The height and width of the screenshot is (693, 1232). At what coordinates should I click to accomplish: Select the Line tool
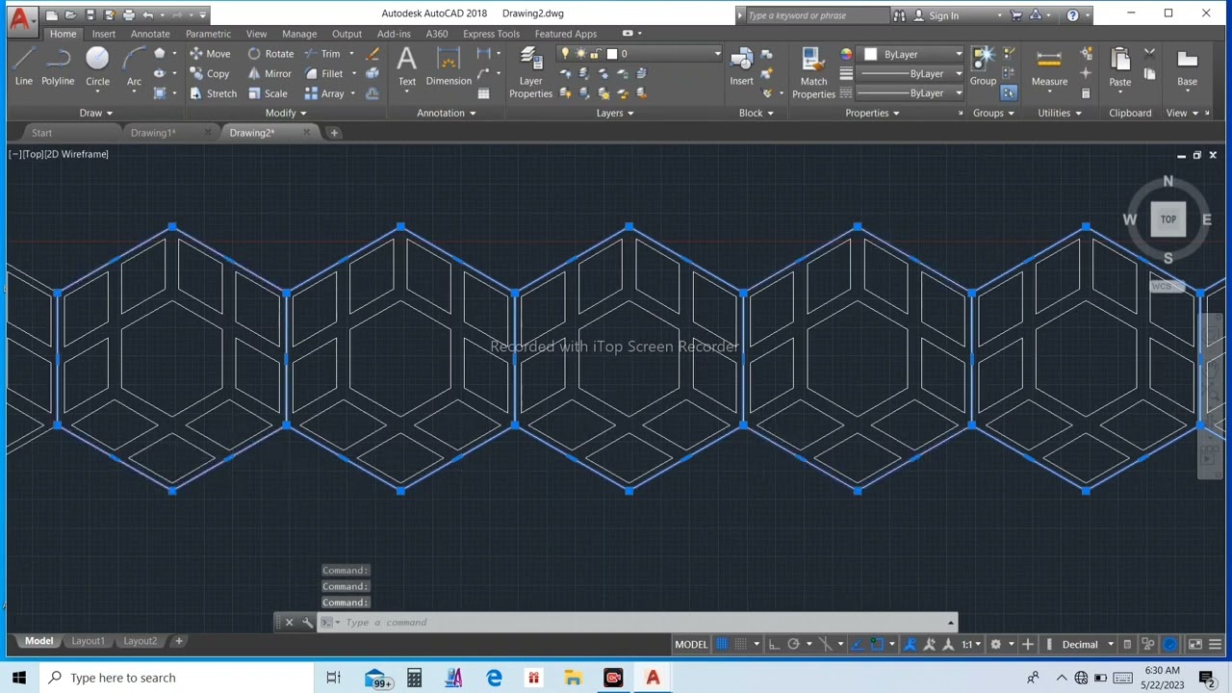click(x=23, y=67)
